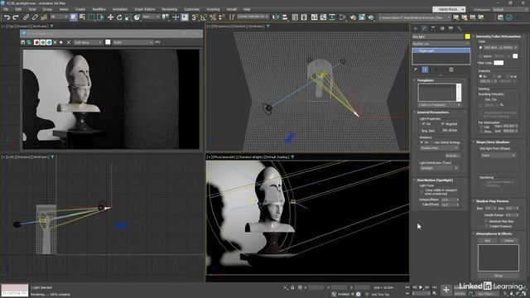Screen dimensions: 530x298
Task: Click the yellow object color swatch
Action: pos(467,36)
